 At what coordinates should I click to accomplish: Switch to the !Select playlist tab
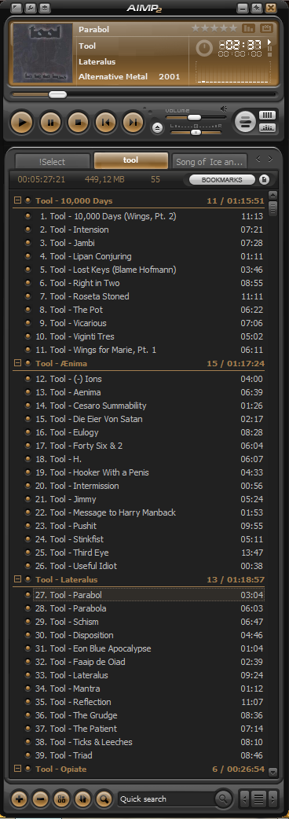(x=52, y=161)
